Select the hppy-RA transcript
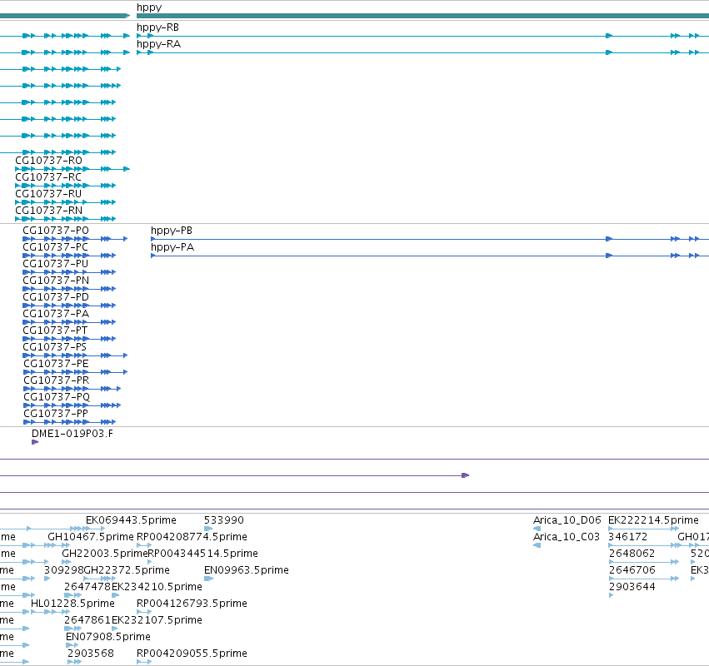 158,44
